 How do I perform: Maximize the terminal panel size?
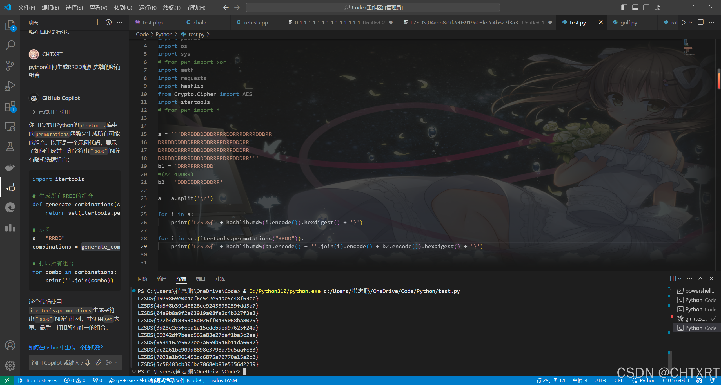pos(700,279)
